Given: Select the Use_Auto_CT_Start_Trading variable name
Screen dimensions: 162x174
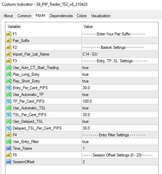Looking at the screenshot, I should (x=36, y=68).
